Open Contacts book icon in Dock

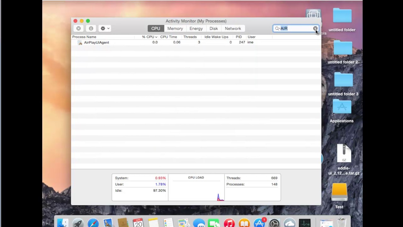pos(123,223)
